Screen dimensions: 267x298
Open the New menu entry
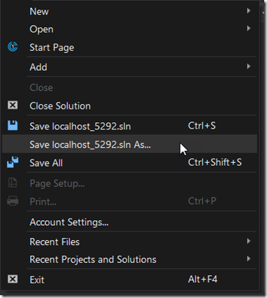[130, 11]
